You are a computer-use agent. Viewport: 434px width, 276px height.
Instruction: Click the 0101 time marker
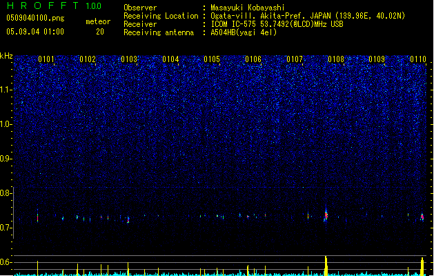[46, 59]
